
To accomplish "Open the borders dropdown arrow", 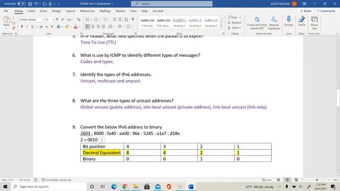I will [132, 27].
